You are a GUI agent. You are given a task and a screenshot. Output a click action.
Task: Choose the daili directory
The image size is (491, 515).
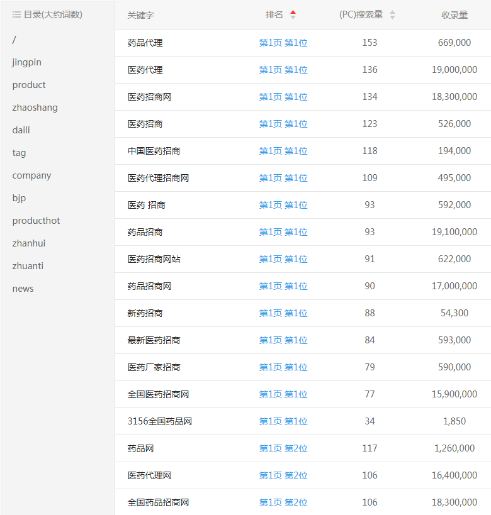click(21, 130)
